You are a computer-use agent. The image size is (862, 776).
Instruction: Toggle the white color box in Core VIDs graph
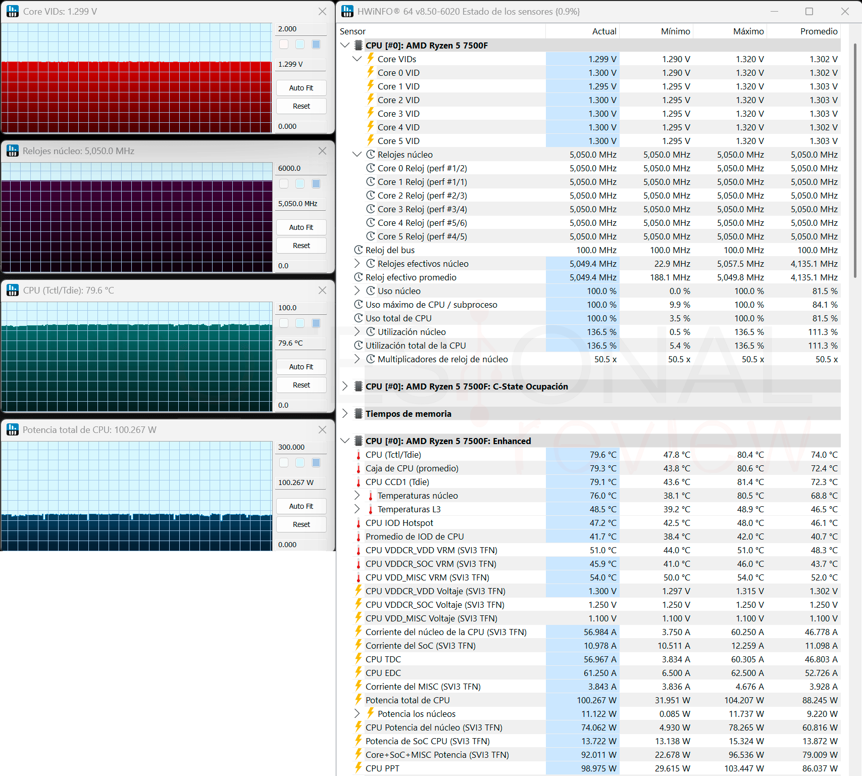click(284, 44)
